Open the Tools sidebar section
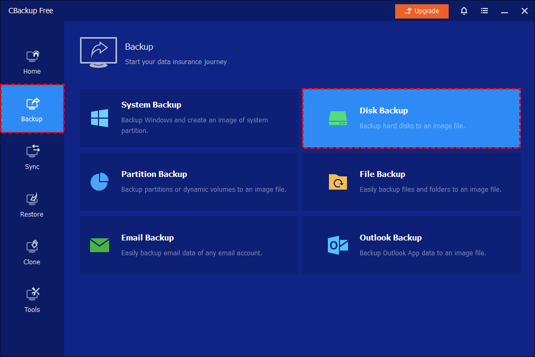Image resolution: width=535 pixels, height=357 pixels. [x=32, y=300]
